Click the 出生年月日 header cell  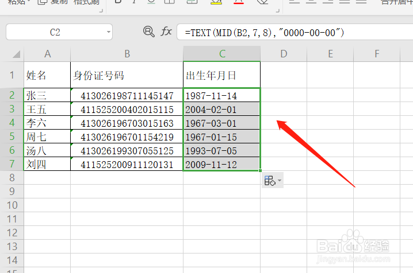tap(222, 75)
